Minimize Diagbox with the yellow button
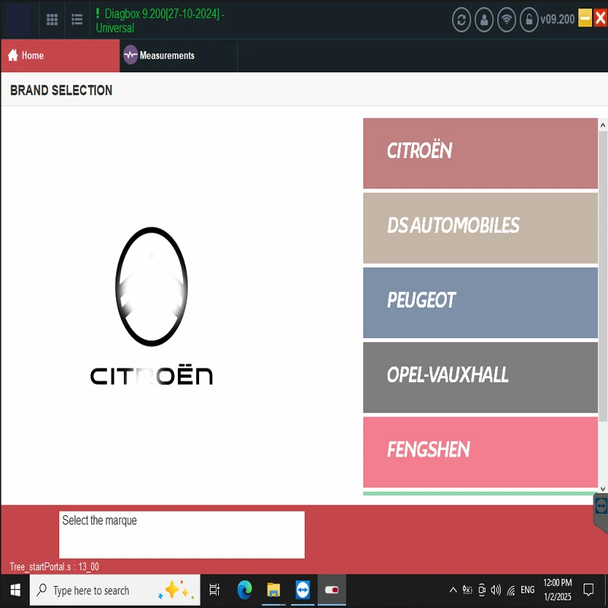 584,18
